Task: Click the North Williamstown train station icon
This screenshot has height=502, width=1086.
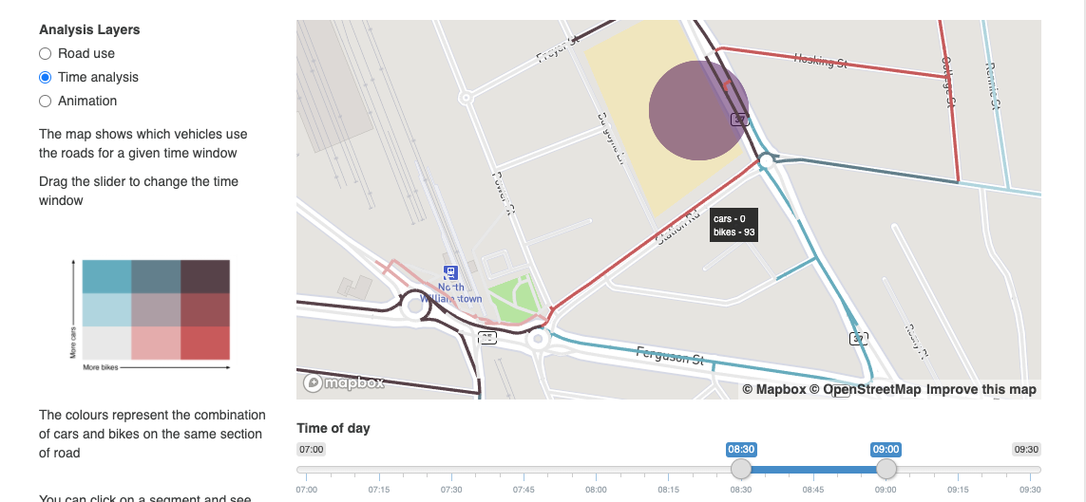Action: tap(451, 273)
